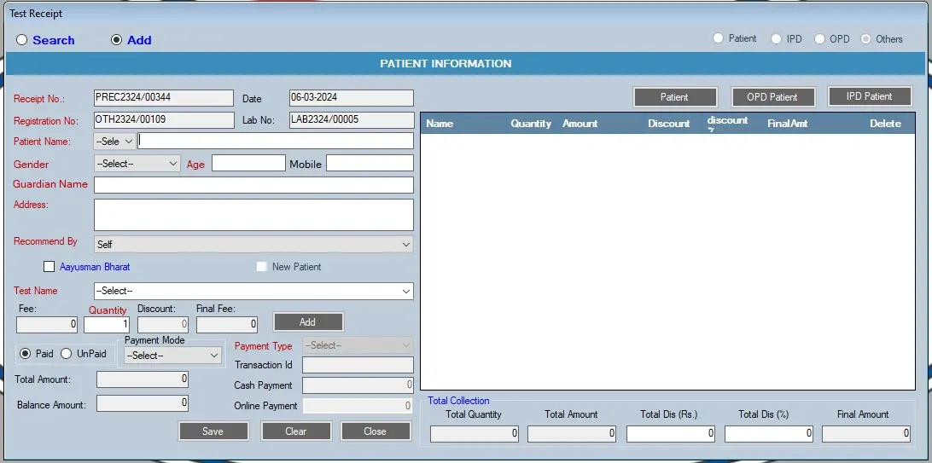Choose the UnPaid radio option
The width and height of the screenshot is (932, 463).
[66, 354]
